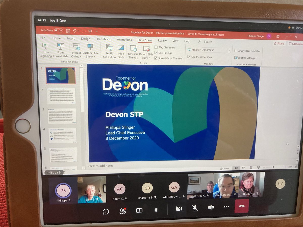Toggle Notes pane in status bar

[x=224, y=168]
